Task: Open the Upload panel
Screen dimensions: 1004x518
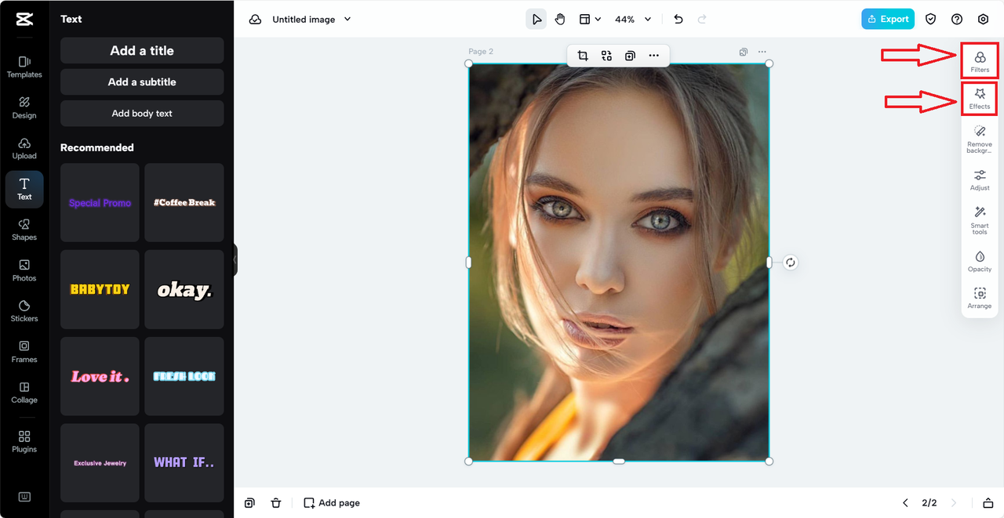Action: [24, 148]
